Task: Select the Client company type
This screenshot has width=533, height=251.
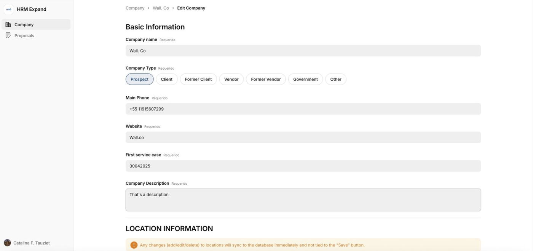Action: tap(167, 79)
